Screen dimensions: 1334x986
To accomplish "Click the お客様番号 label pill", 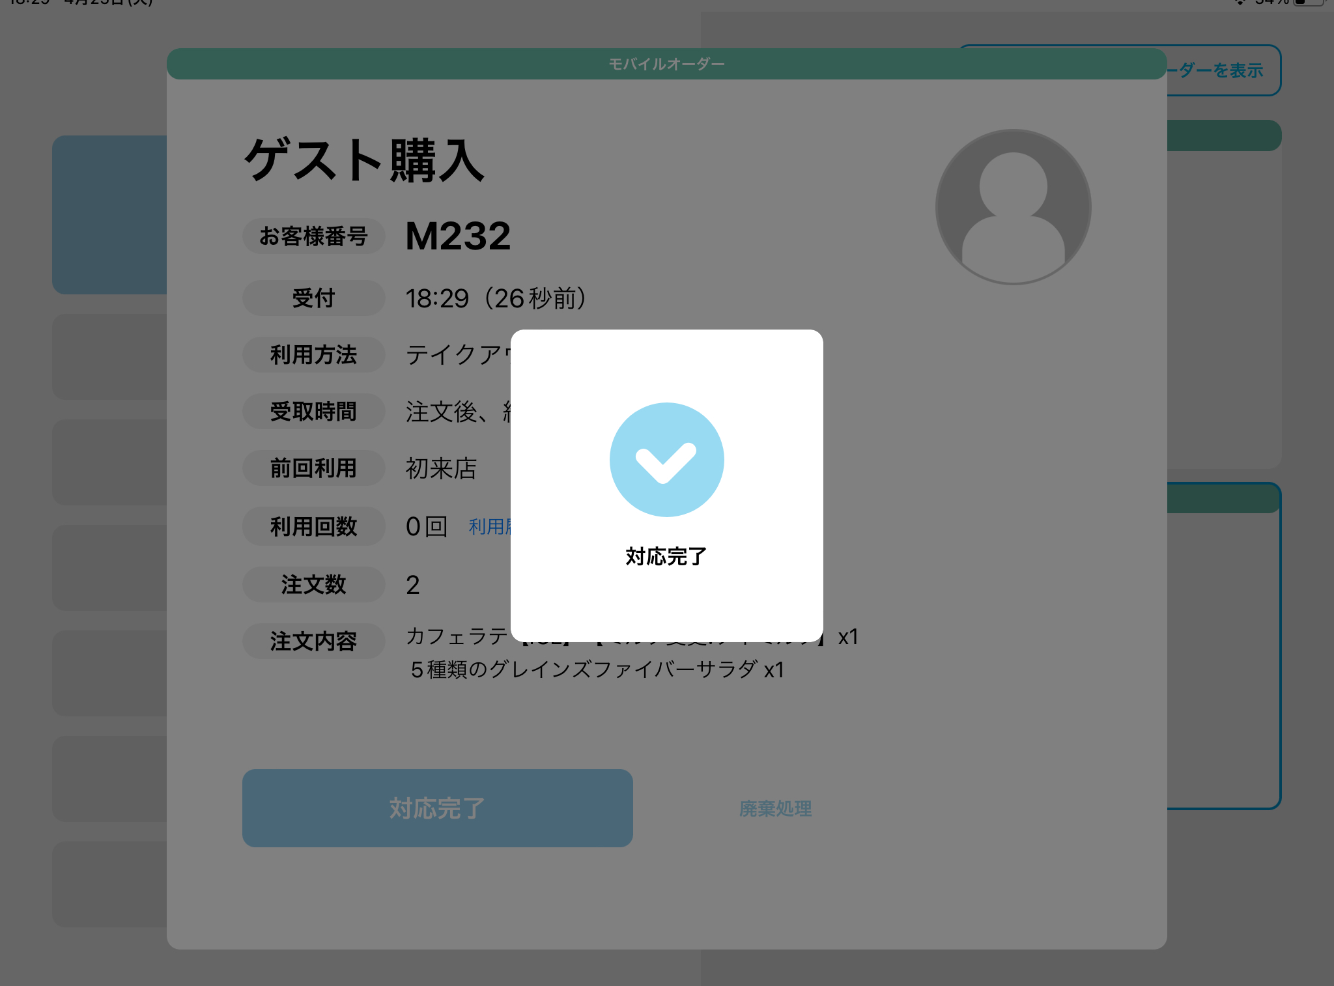I will point(313,236).
